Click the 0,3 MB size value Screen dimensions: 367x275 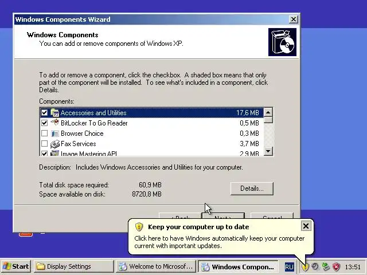click(249, 133)
